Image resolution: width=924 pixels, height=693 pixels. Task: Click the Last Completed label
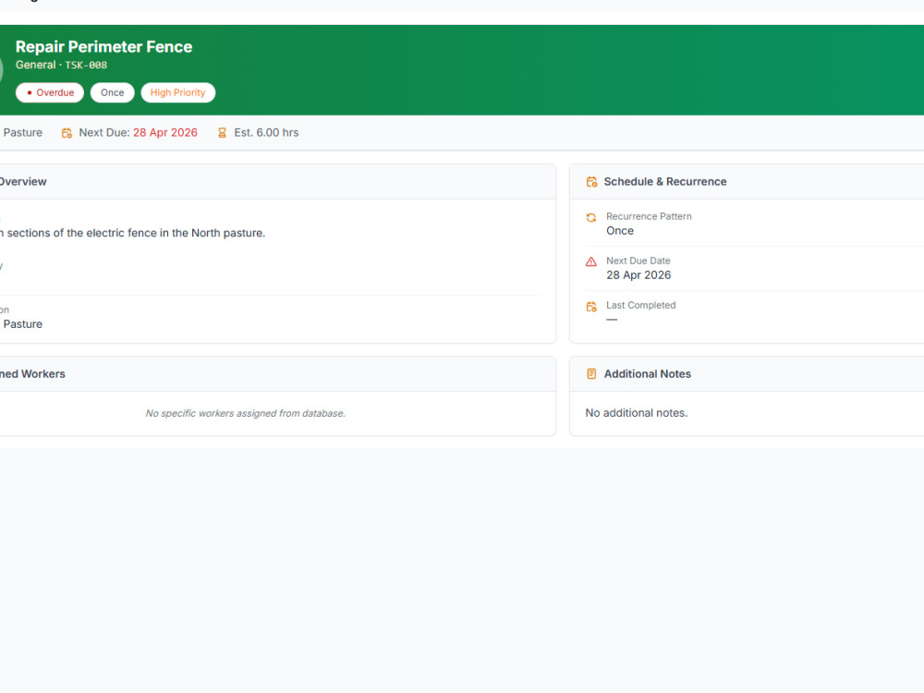[640, 305]
